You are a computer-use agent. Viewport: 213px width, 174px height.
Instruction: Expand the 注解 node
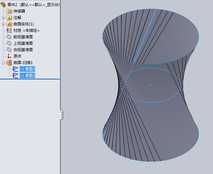click(x=3, y=18)
